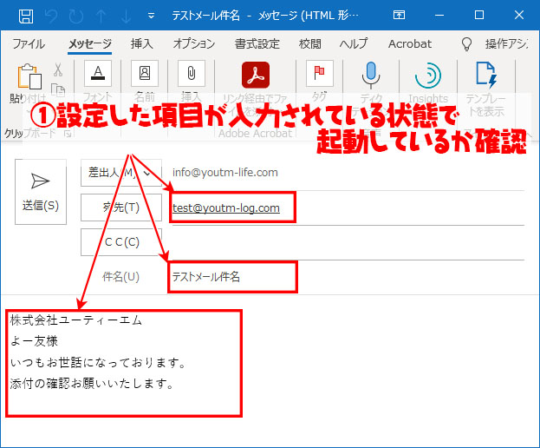Click the subject field テストメール件名
The height and width of the screenshot is (448, 540).
[x=205, y=277]
